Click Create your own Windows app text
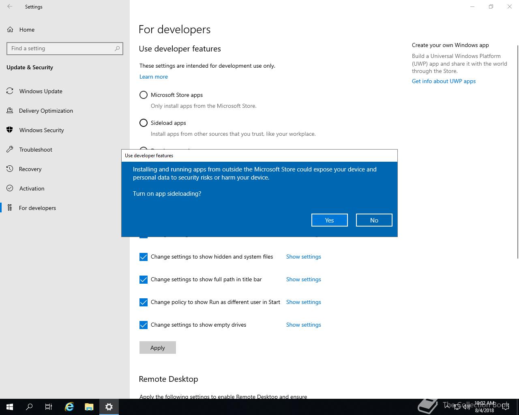 [x=450, y=45]
